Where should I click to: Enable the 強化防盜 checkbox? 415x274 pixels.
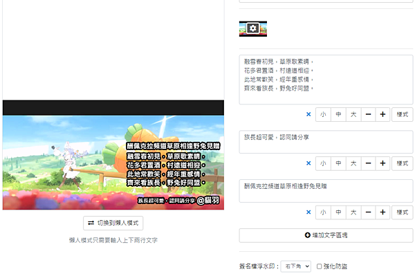(319, 266)
